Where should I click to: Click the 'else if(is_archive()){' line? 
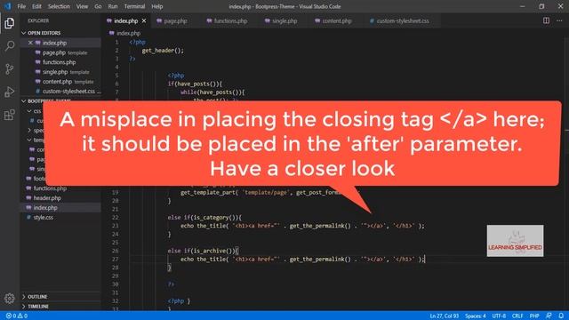[x=203, y=251]
